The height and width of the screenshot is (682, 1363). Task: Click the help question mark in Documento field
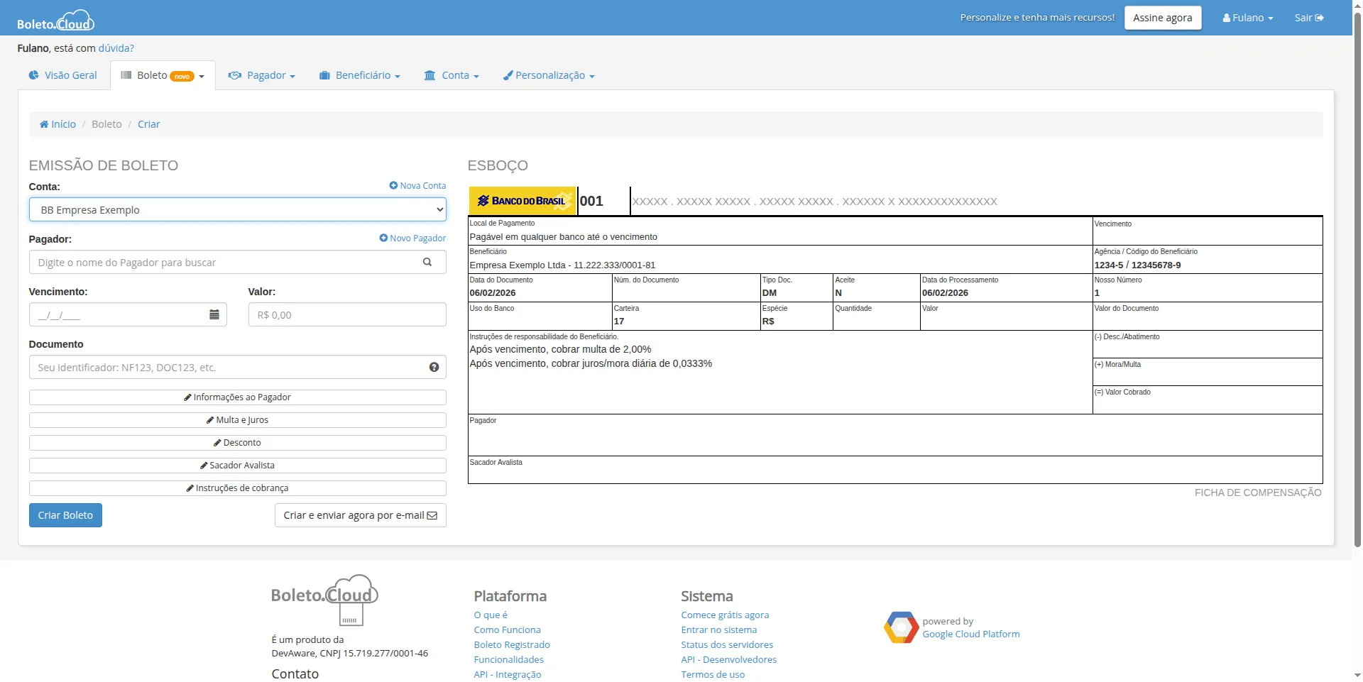point(434,367)
